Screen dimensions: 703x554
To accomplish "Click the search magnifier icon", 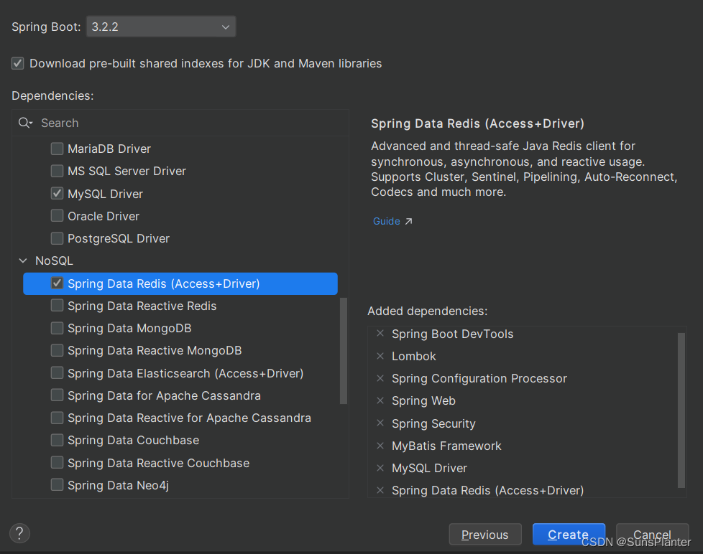I will [25, 123].
